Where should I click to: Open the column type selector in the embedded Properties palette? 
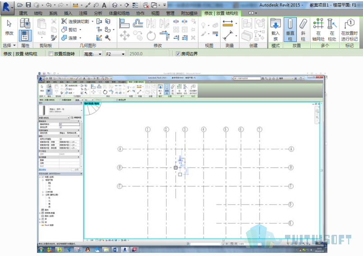[61, 110]
